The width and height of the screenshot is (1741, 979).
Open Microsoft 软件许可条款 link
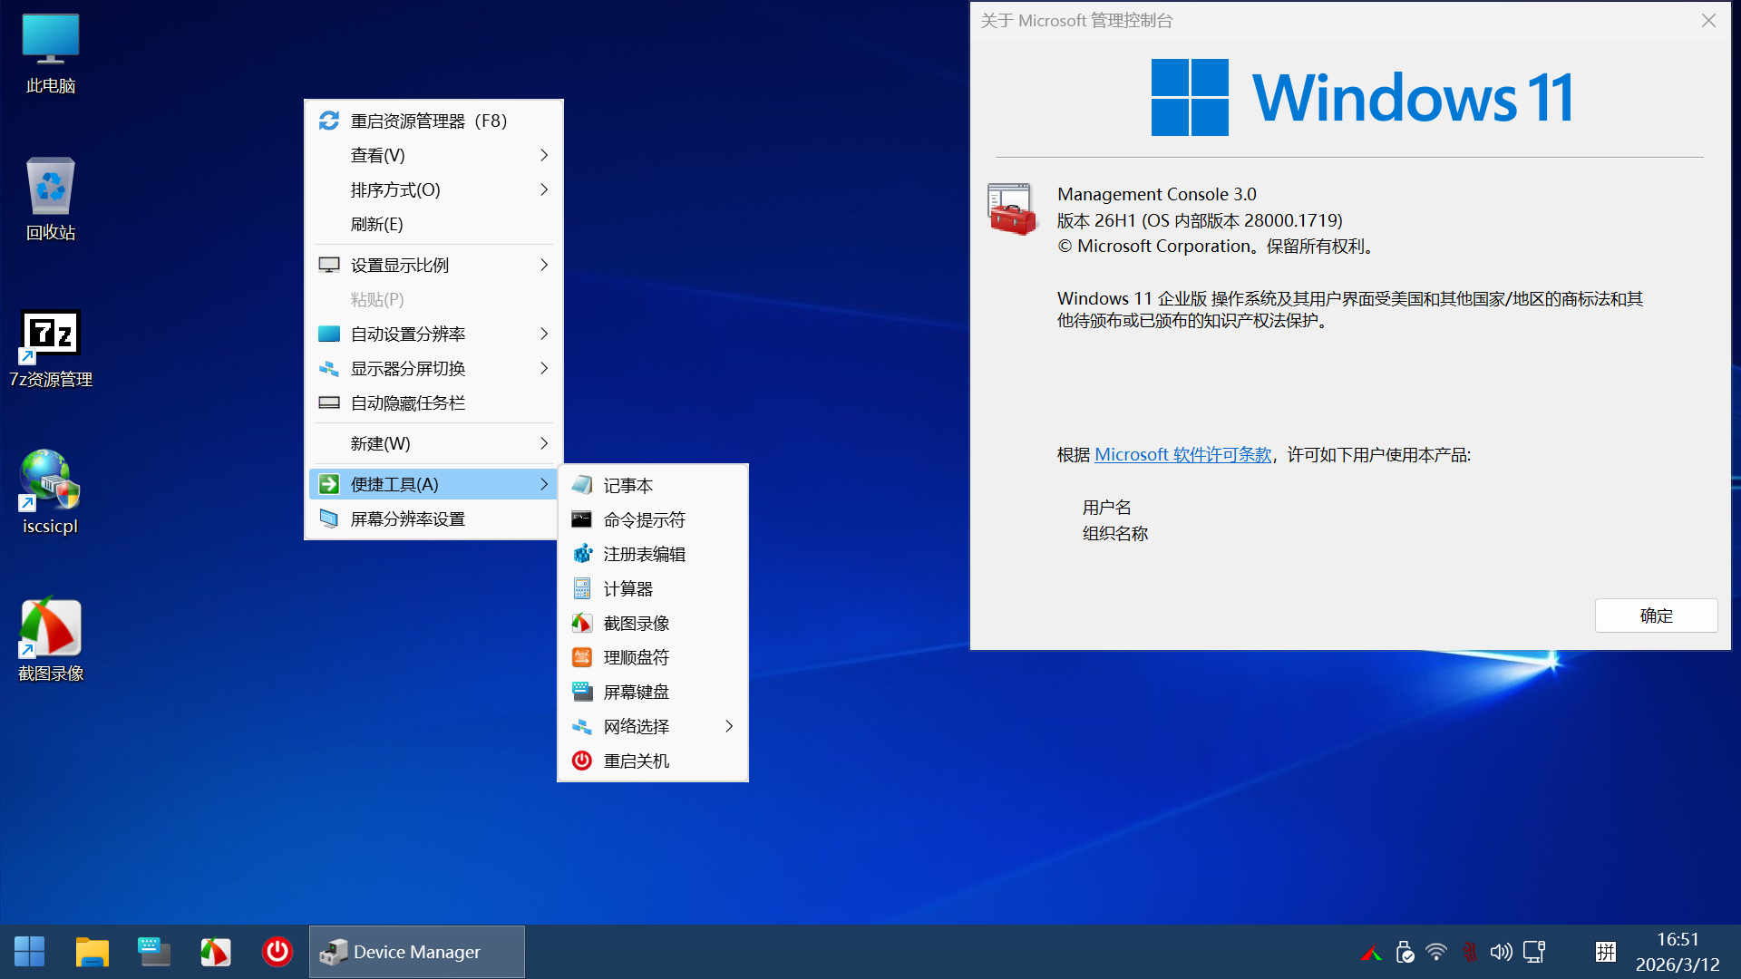click(1182, 455)
